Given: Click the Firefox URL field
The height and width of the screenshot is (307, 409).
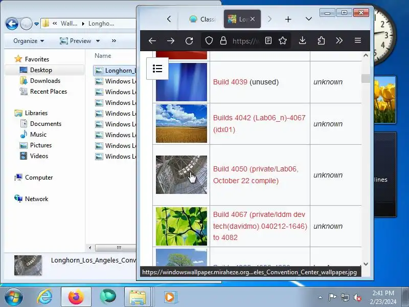Looking at the screenshot, I should [246, 41].
